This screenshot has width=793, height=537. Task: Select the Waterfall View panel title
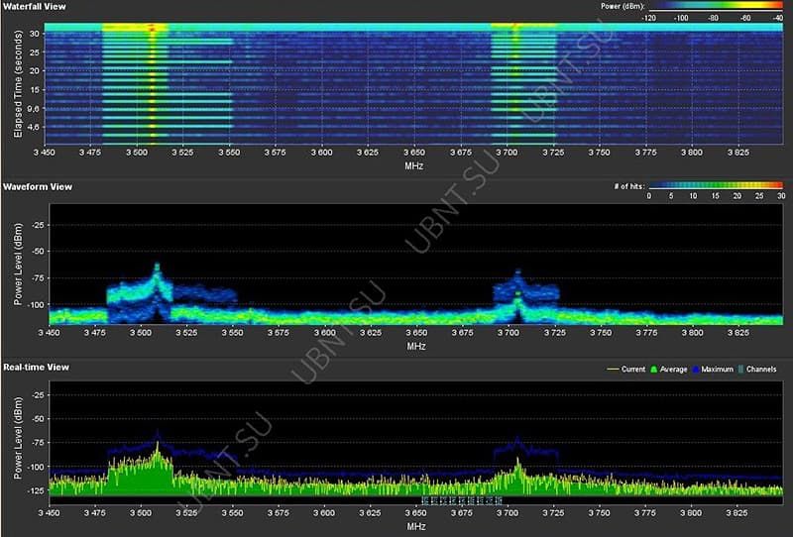tap(36, 7)
